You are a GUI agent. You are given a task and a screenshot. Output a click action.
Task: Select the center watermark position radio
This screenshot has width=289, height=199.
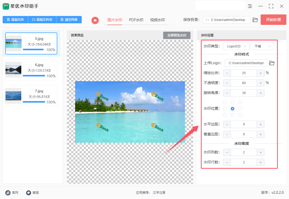point(233,109)
